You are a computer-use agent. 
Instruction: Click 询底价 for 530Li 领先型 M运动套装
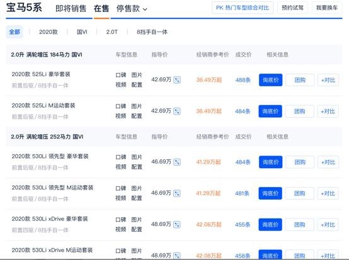click(x=270, y=193)
